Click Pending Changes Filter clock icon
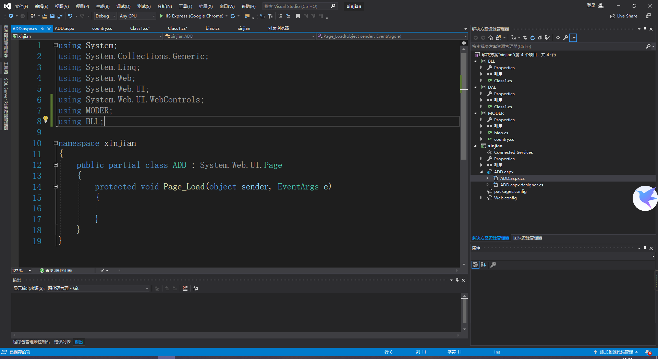Viewport: 658px width, 359px height. pyautogui.click(x=513, y=38)
